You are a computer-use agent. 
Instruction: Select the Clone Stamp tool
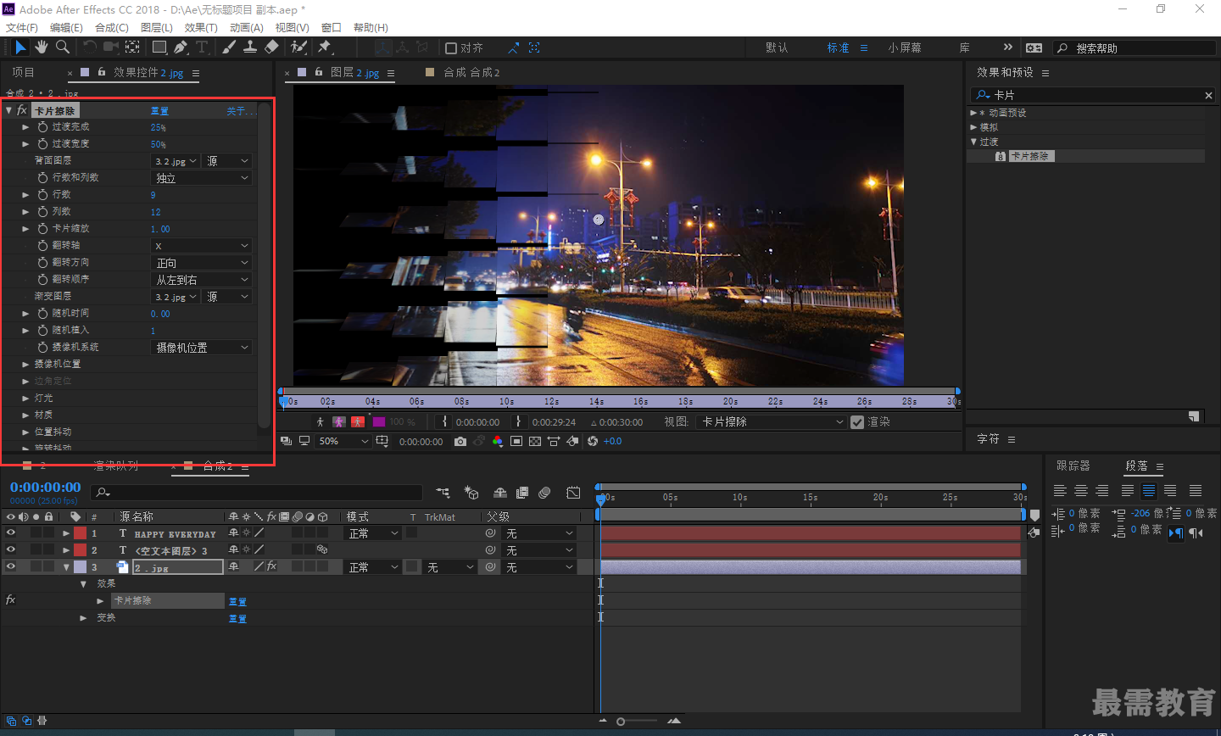(250, 47)
